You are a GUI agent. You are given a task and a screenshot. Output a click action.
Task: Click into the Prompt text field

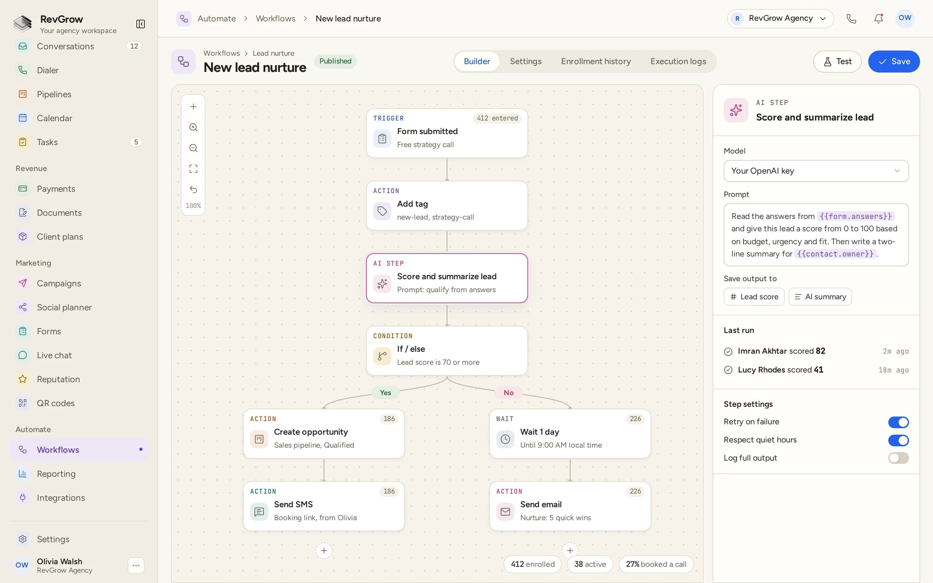coord(816,235)
